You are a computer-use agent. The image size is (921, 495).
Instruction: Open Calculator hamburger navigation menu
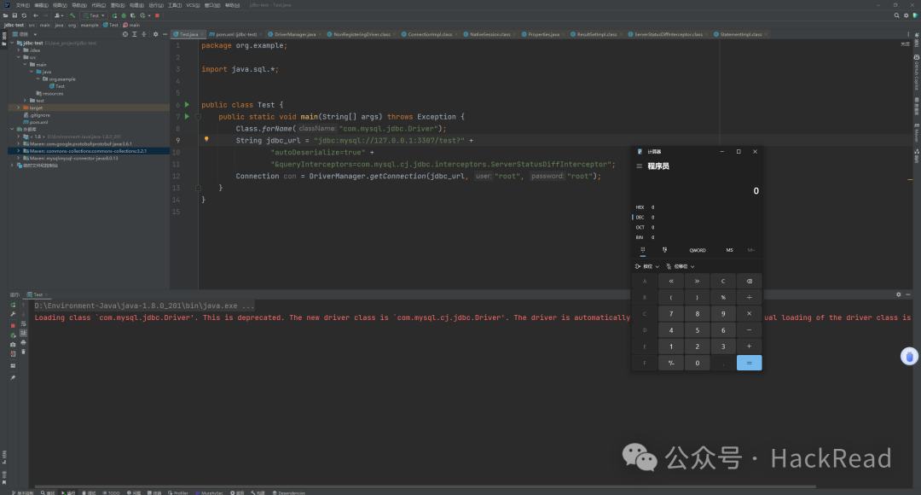coord(639,166)
